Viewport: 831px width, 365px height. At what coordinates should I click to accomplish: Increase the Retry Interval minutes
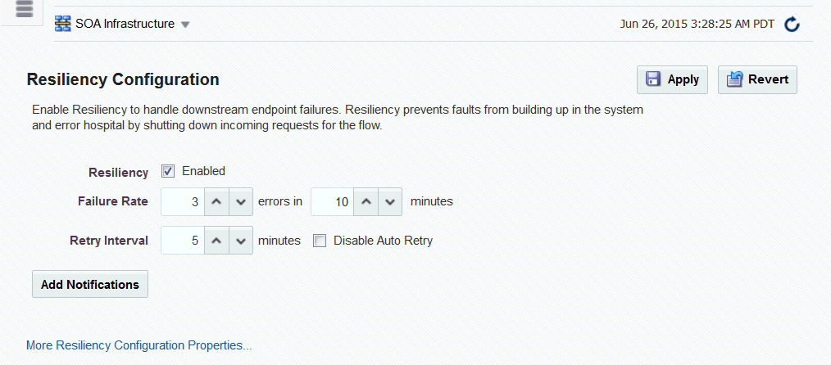pyautogui.click(x=216, y=241)
